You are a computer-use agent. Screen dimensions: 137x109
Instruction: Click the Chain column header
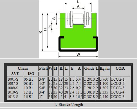[x=23, y=69]
